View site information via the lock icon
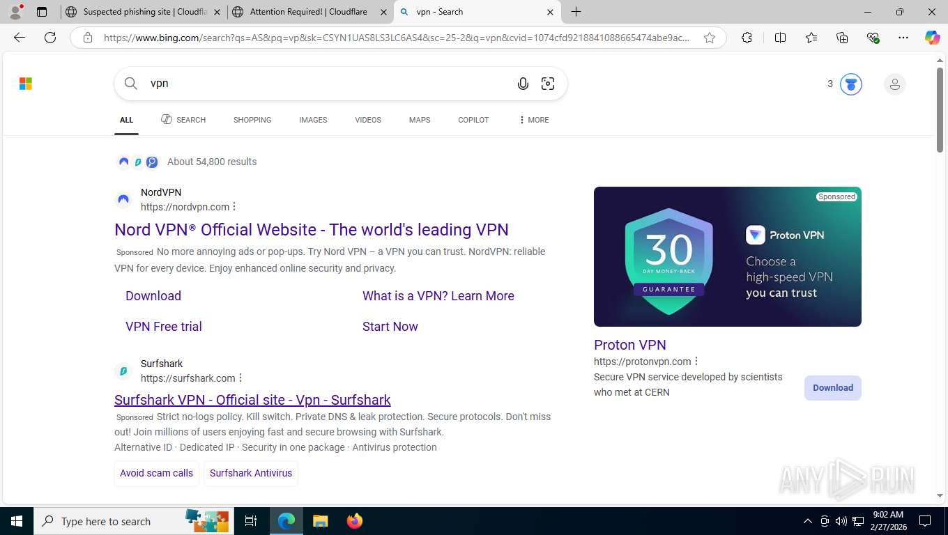The width and height of the screenshot is (948, 535). pos(88,38)
